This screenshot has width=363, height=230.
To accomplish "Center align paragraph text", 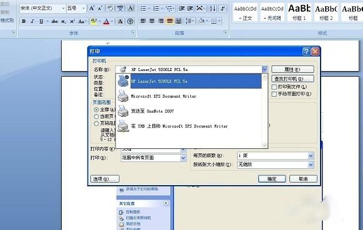I will pyautogui.click(x=152, y=21).
